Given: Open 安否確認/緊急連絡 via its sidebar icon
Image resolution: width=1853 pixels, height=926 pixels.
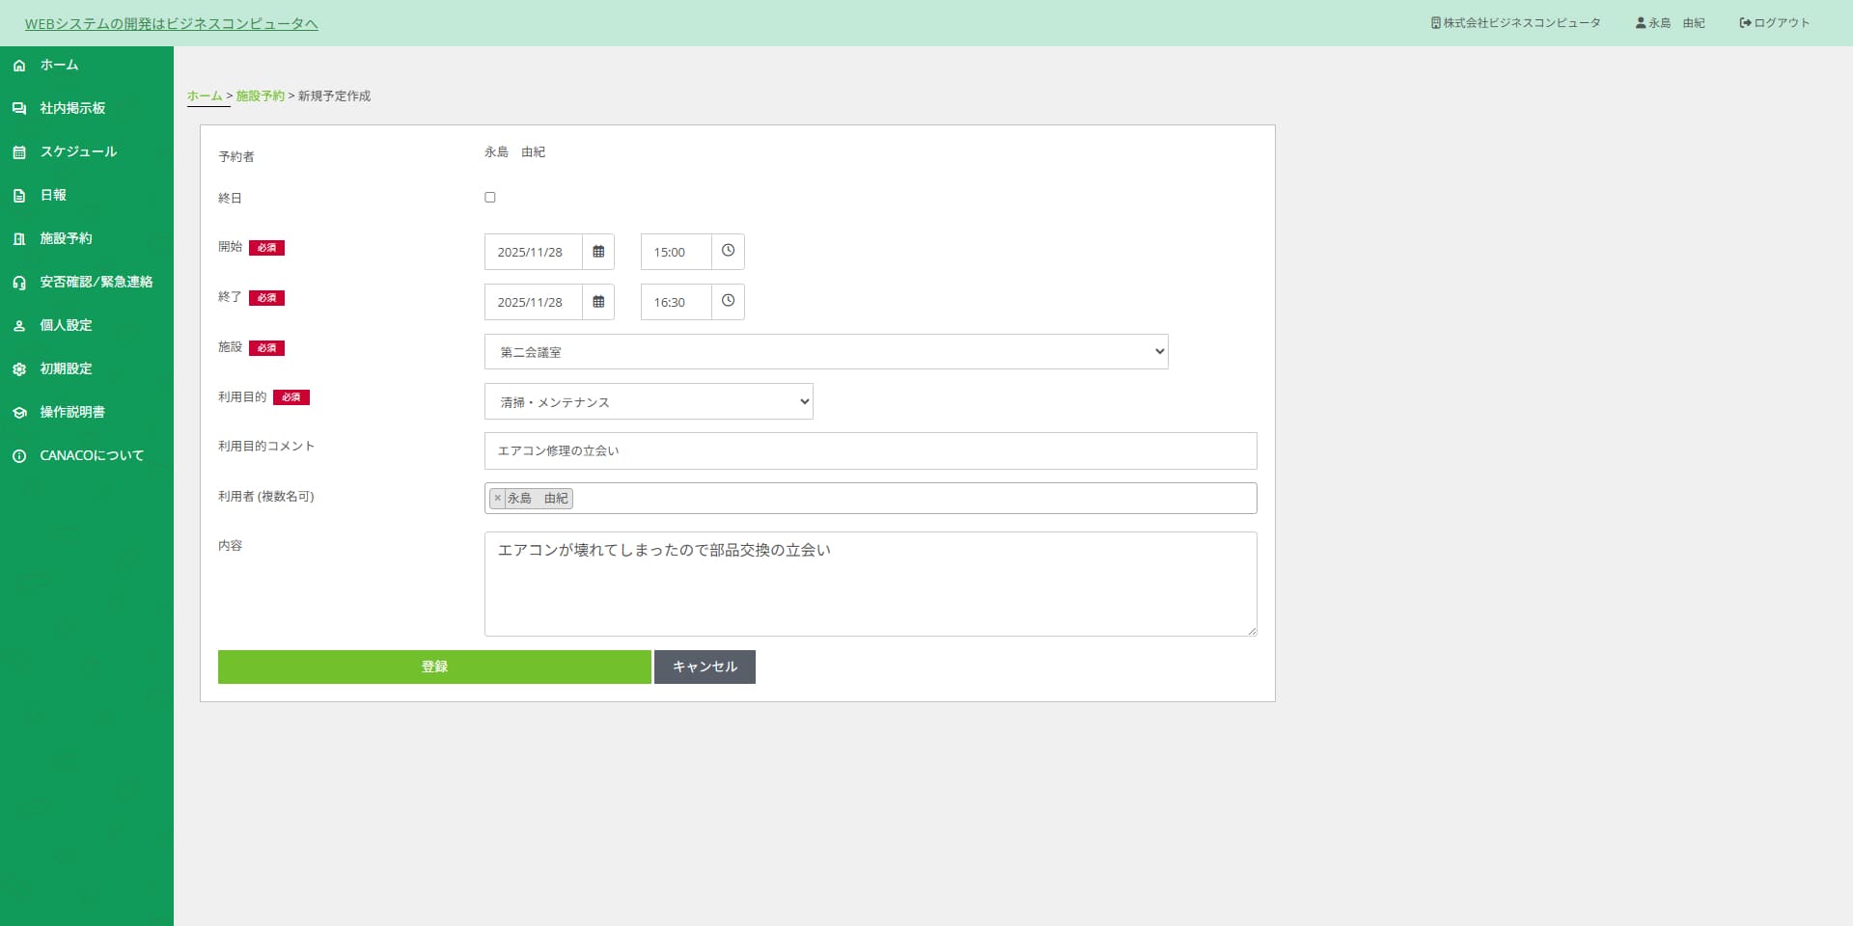Looking at the screenshot, I should click(x=19, y=282).
